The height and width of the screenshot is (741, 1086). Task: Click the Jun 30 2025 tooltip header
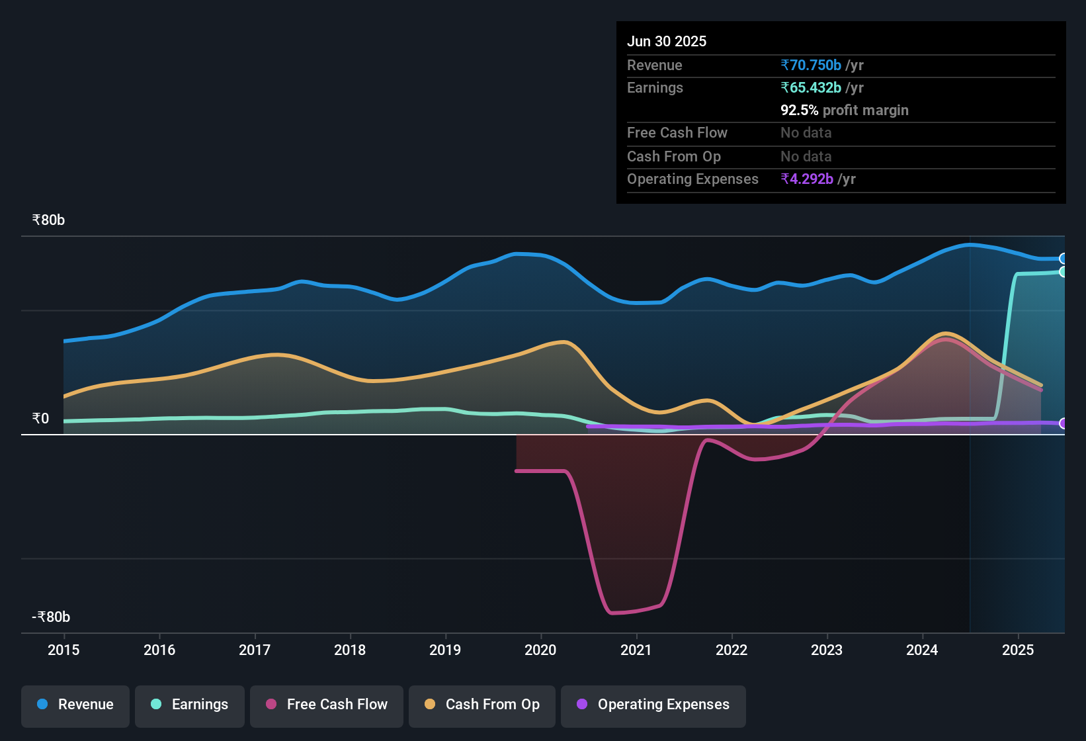(x=667, y=41)
